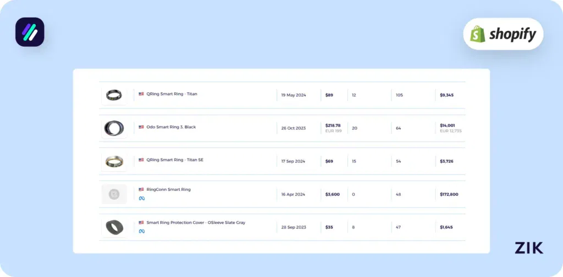Click the Shopify logo badge
The width and height of the screenshot is (563, 277).
[504, 33]
